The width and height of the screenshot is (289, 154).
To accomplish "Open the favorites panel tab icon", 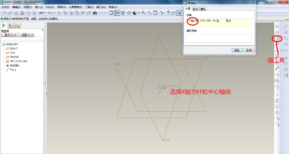I will point(17,26).
